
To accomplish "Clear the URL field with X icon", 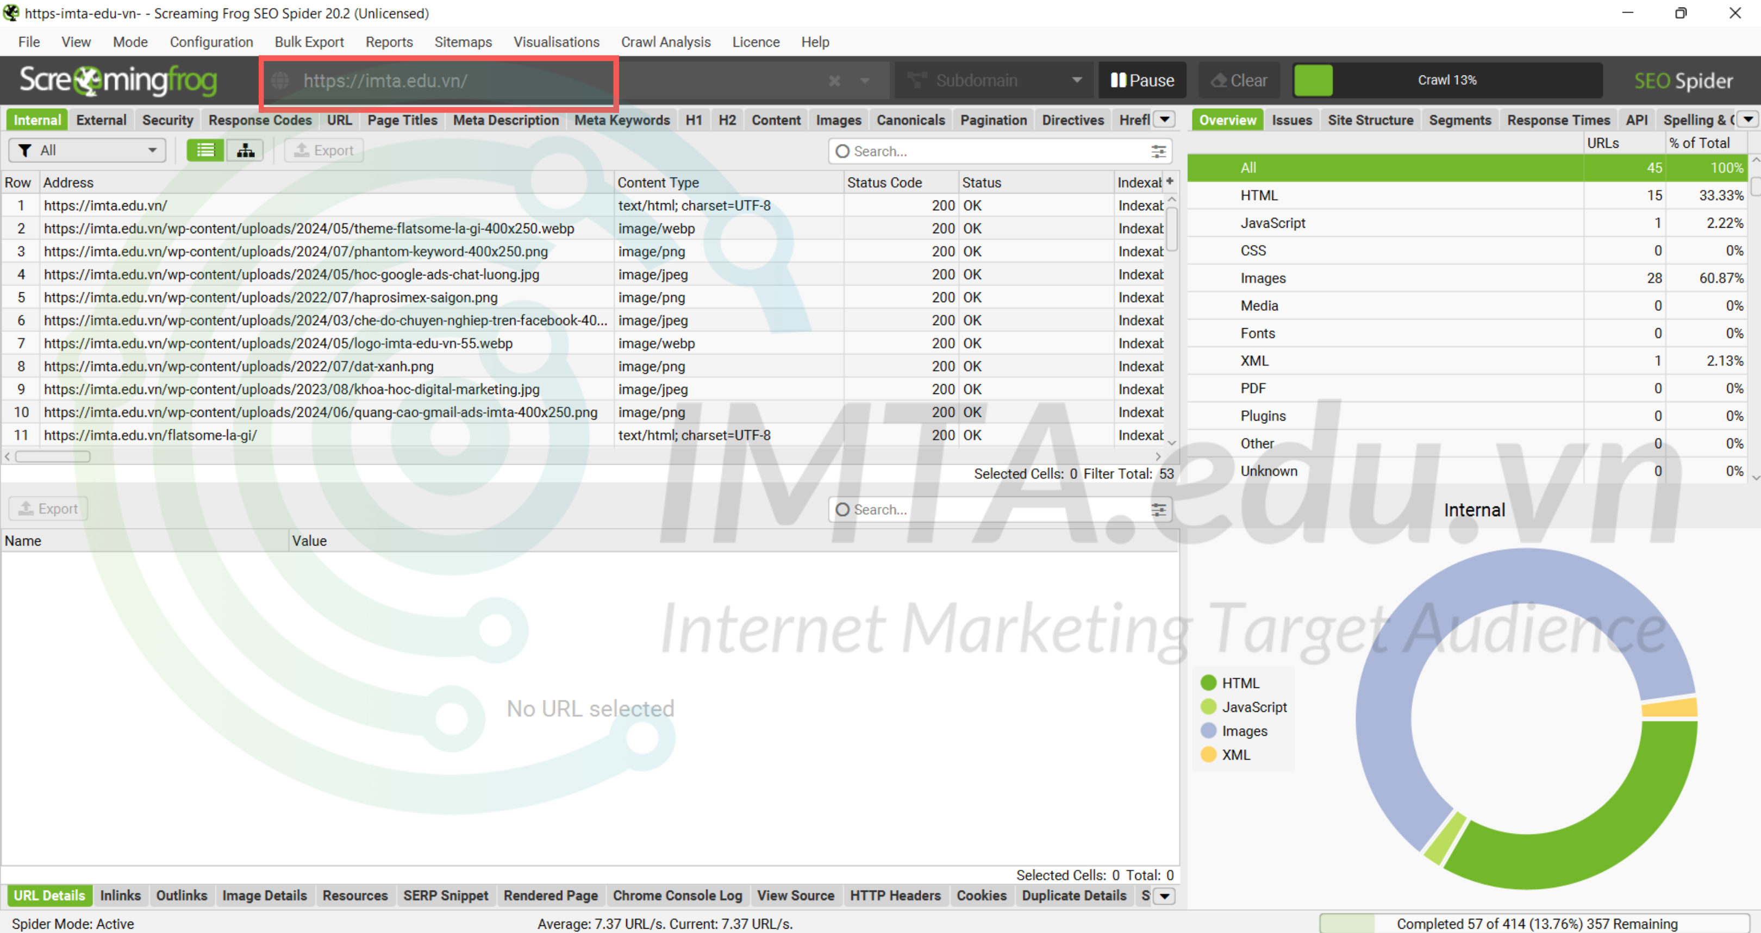I will coord(834,80).
